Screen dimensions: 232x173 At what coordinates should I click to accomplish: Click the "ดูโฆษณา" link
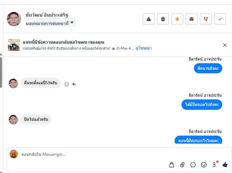[144, 48]
